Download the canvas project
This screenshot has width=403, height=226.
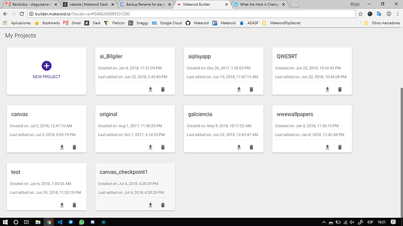point(62,147)
